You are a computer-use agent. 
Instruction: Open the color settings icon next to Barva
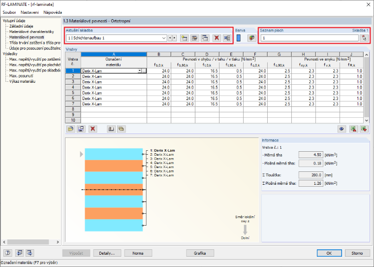pyautogui.click(x=251, y=38)
